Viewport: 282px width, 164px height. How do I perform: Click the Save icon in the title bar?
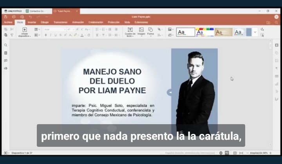point(5,17)
